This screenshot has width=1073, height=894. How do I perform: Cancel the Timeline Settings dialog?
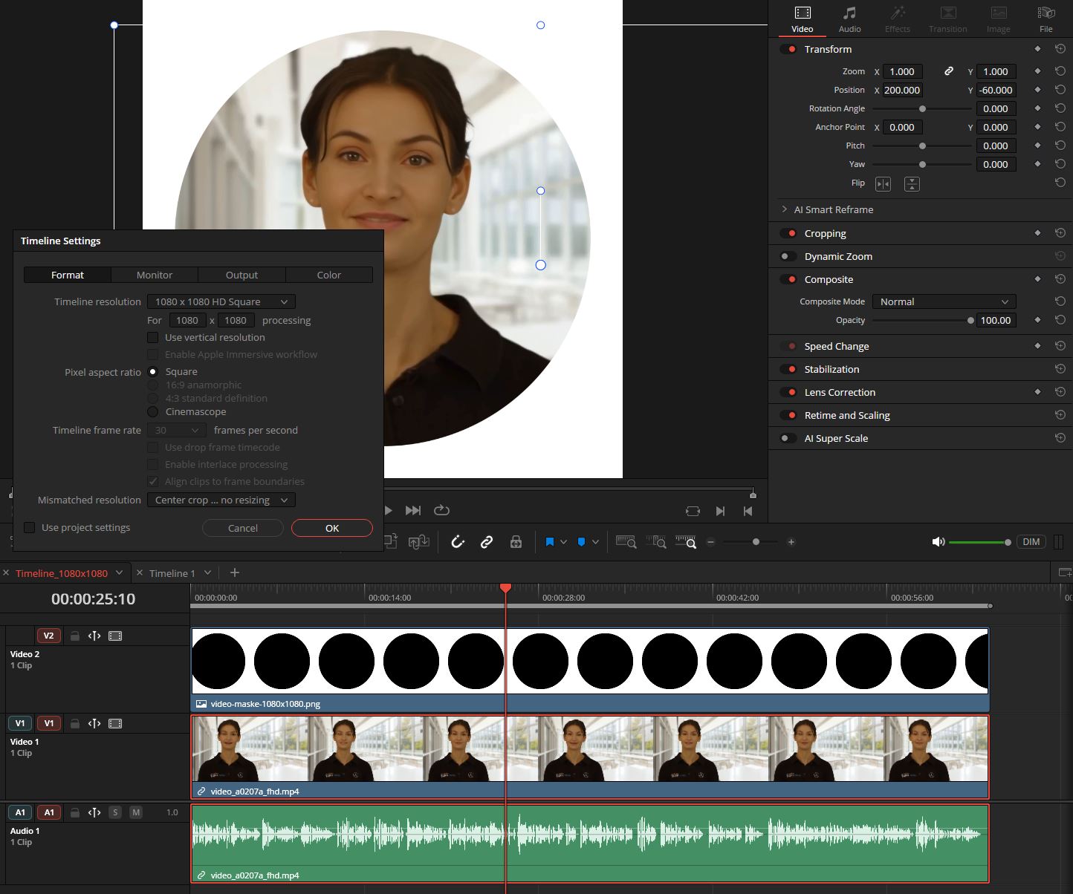[242, 528]
